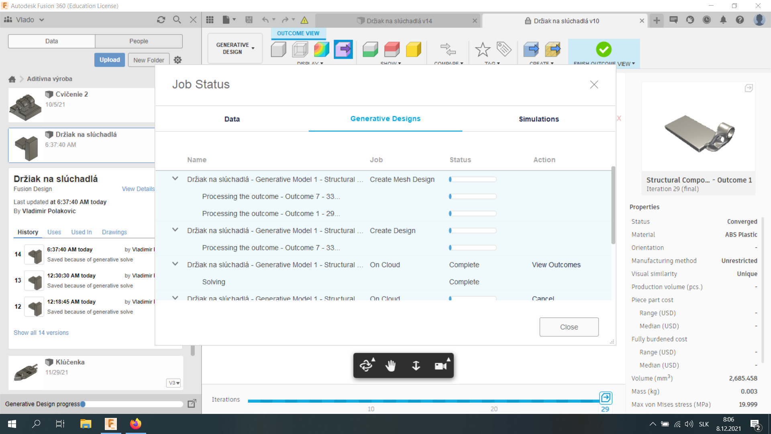This screenshot has height=434, width=771.
Task: Show the red obstacle geometry icon
Action: 392,49
